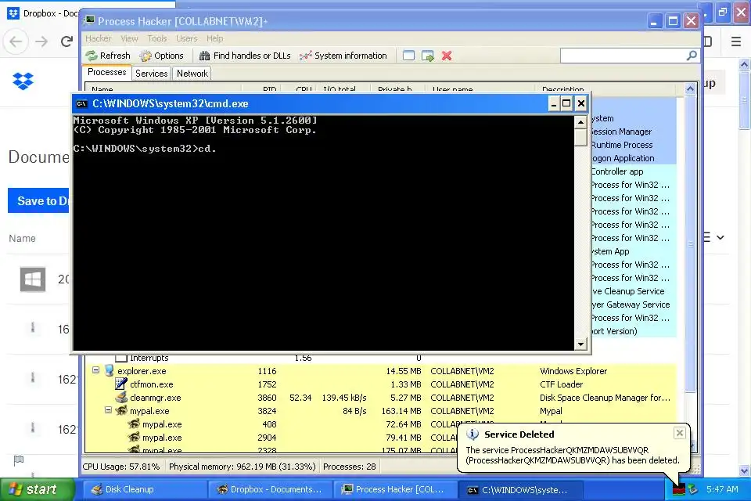The image size is (751, 501).
Task: Click the cmd.exe window title icon
Action: tap(82, 103)
